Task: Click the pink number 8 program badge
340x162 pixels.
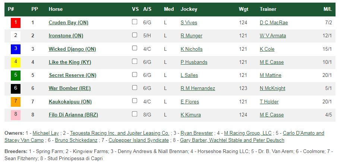Action: [x=16, y=115]
